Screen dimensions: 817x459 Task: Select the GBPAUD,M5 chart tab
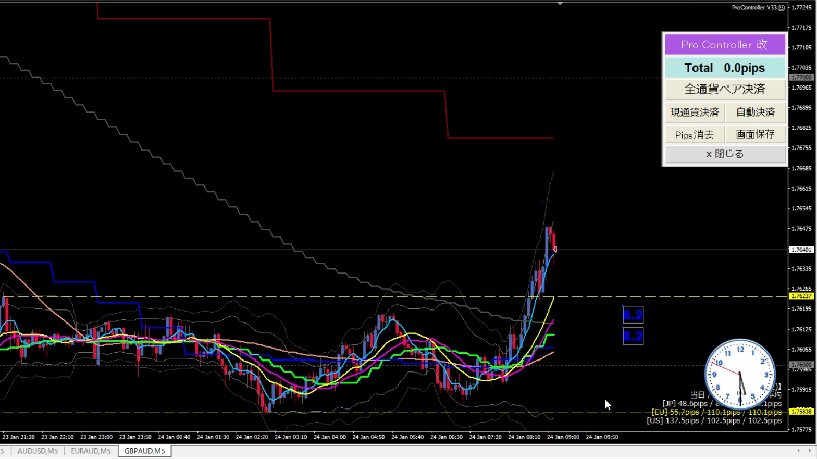[145, 451]
